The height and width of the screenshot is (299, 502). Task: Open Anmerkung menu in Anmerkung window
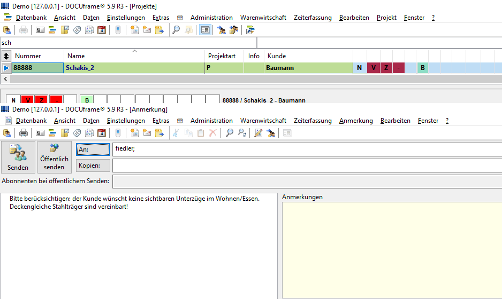coord(356,121)
